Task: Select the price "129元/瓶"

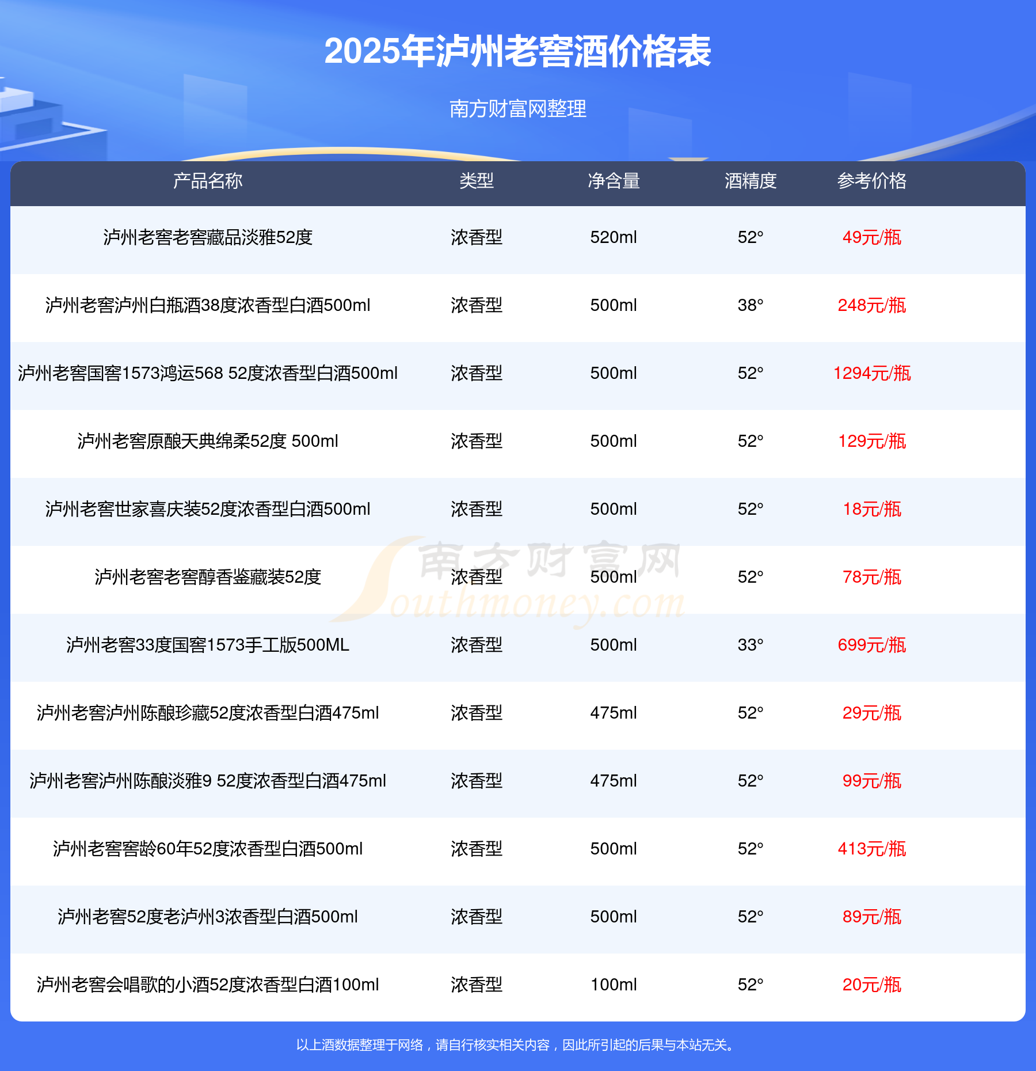Action: [872, 441]
